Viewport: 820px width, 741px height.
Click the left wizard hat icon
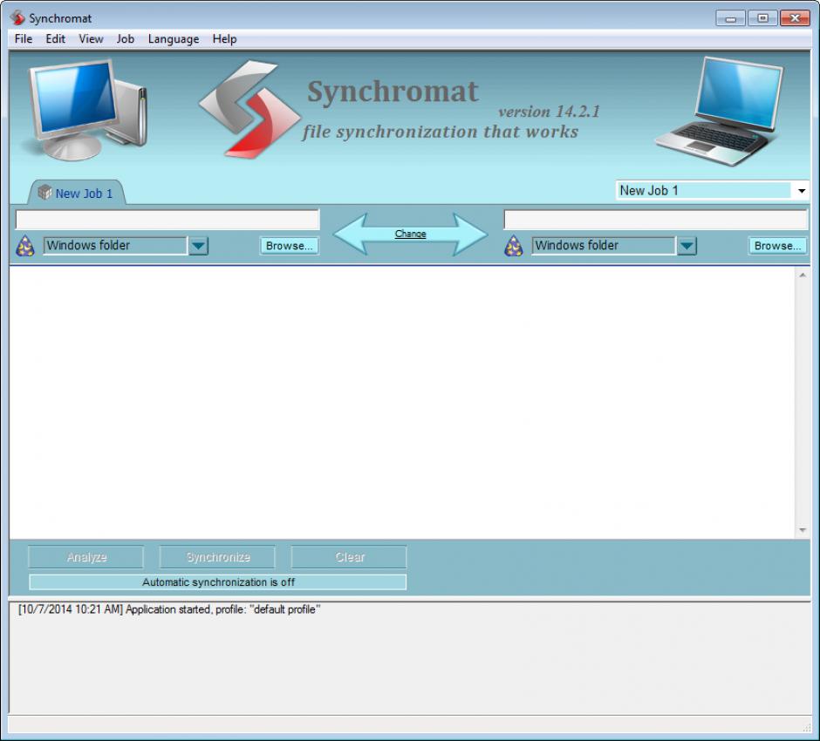coord(25,246)
